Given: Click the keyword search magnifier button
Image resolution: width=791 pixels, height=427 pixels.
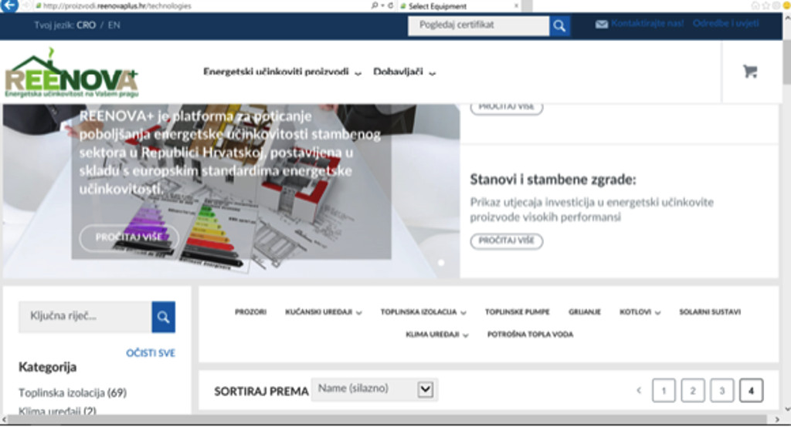Looking at the screenshot, I should (163, 317).
